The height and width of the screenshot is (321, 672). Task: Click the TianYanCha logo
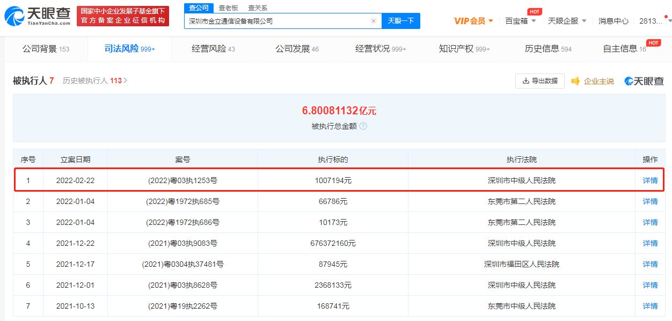click(38, 16)
